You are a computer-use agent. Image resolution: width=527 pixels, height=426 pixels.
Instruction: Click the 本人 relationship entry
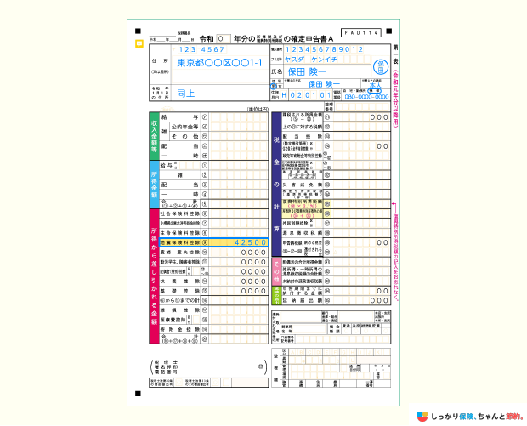pos(375,85)
